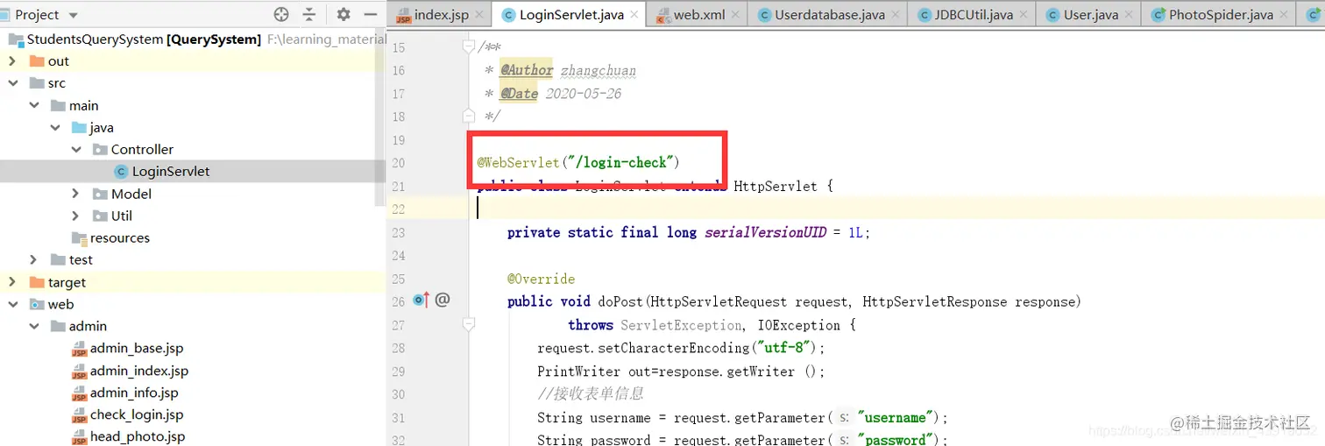Screen dimensions: 1325x446
Task: Close the index.jsp tab
Action: [480, 15]
